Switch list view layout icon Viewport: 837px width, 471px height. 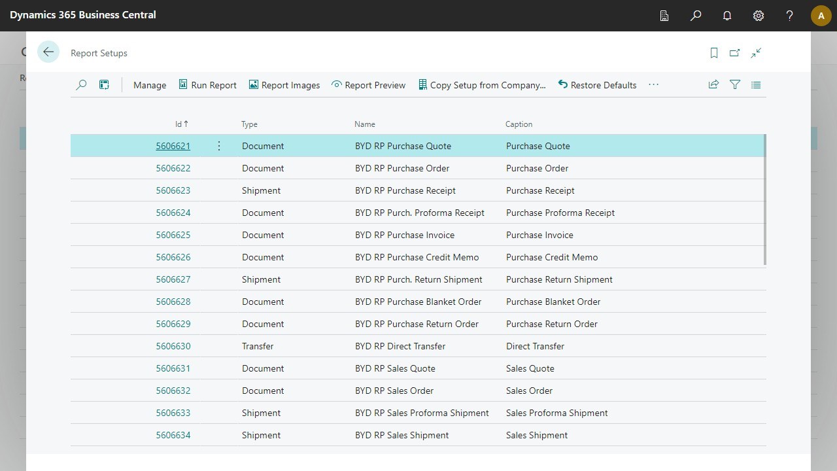tap(756, 84)
